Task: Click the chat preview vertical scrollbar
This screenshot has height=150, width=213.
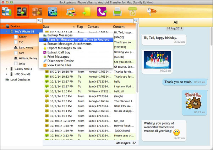Action: 211,36
